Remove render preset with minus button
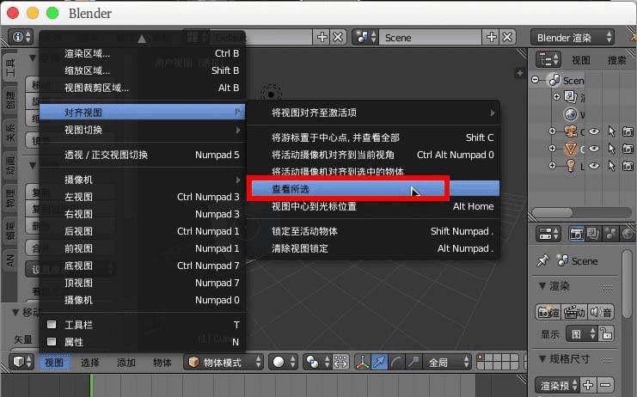This screenshot has height=397, width=637. click(x=605, y=385)
